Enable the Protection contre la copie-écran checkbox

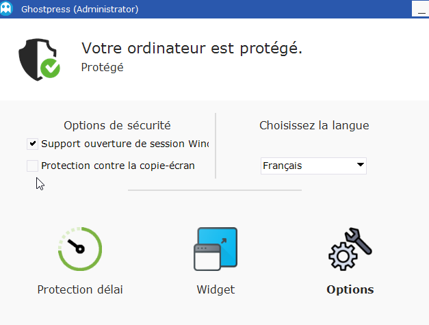[32, 166]
